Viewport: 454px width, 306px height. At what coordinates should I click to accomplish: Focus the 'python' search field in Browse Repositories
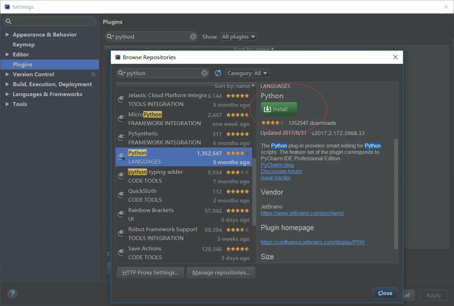click(163, 73)
